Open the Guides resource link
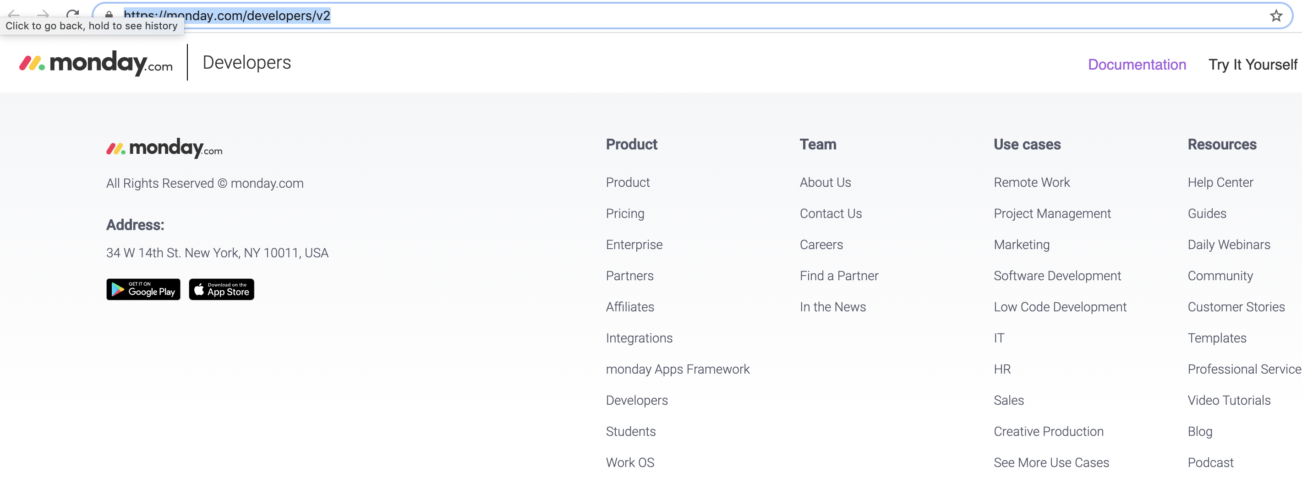Screen dimensions: 1302x500 (x=1207, y=214)
